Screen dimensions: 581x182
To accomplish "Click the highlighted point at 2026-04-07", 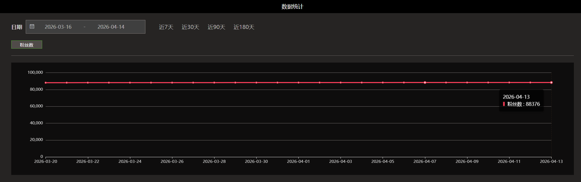I will 425,83.
